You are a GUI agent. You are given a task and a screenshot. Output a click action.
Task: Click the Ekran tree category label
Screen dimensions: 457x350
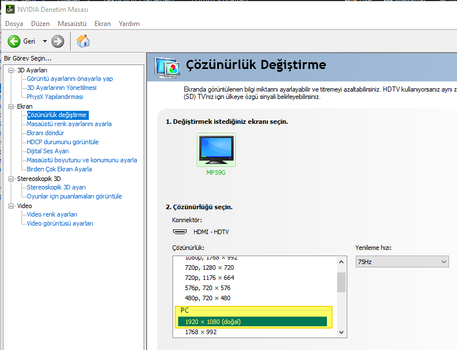click(25, 106)
